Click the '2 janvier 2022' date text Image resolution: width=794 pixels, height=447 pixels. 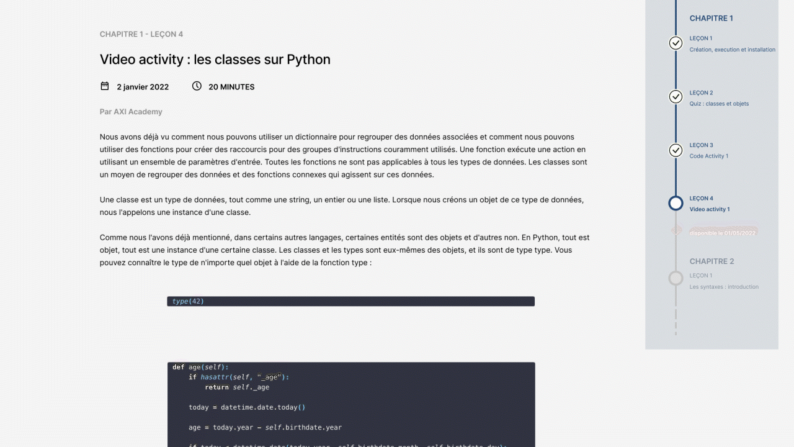click(x=143, y=87)
